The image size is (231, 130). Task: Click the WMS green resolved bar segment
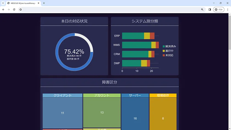137,45
